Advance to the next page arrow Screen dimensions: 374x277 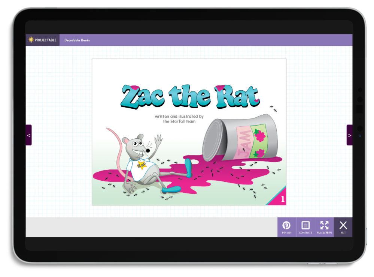click(x=350, y=135)
